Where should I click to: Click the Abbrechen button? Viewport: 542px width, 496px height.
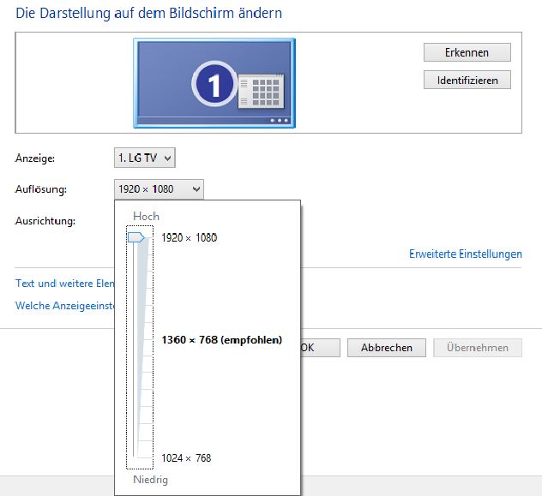tap(387, 348)
